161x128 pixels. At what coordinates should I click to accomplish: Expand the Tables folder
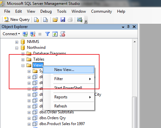[23, 60]
